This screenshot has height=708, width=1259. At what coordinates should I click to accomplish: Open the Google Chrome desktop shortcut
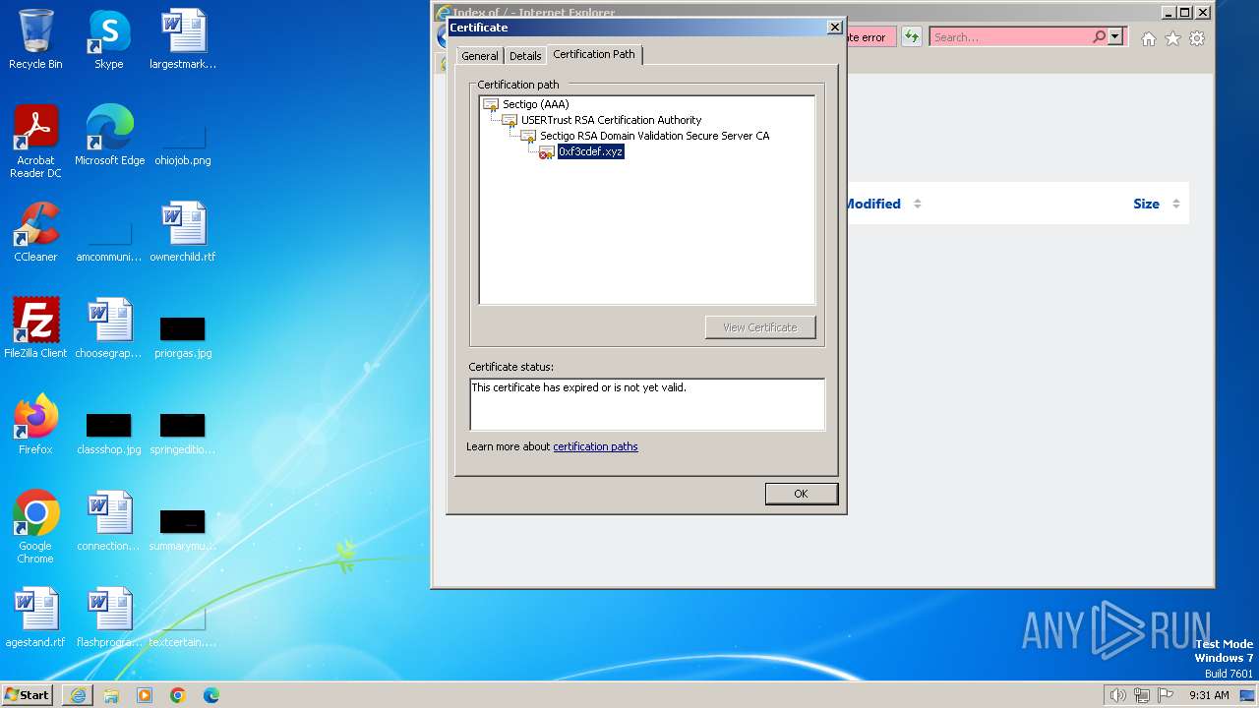coord(35,528)
